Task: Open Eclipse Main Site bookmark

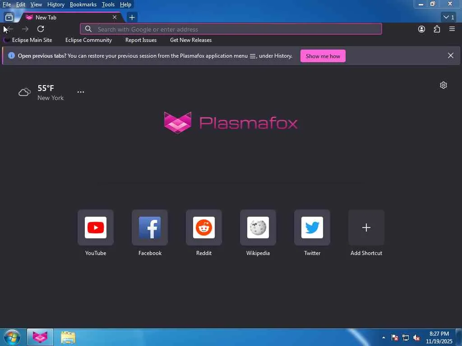Action: (x=28, y=40)
